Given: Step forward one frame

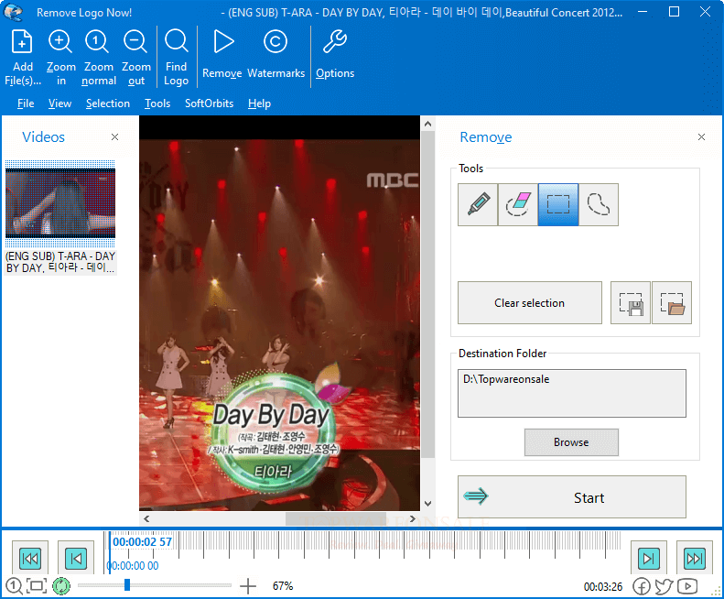Looking at the screenshot, I should click(x=648, y=559).
